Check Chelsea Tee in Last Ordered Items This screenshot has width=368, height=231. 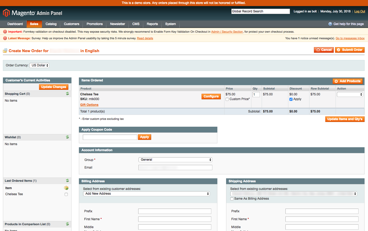click(x=66, y=194)
